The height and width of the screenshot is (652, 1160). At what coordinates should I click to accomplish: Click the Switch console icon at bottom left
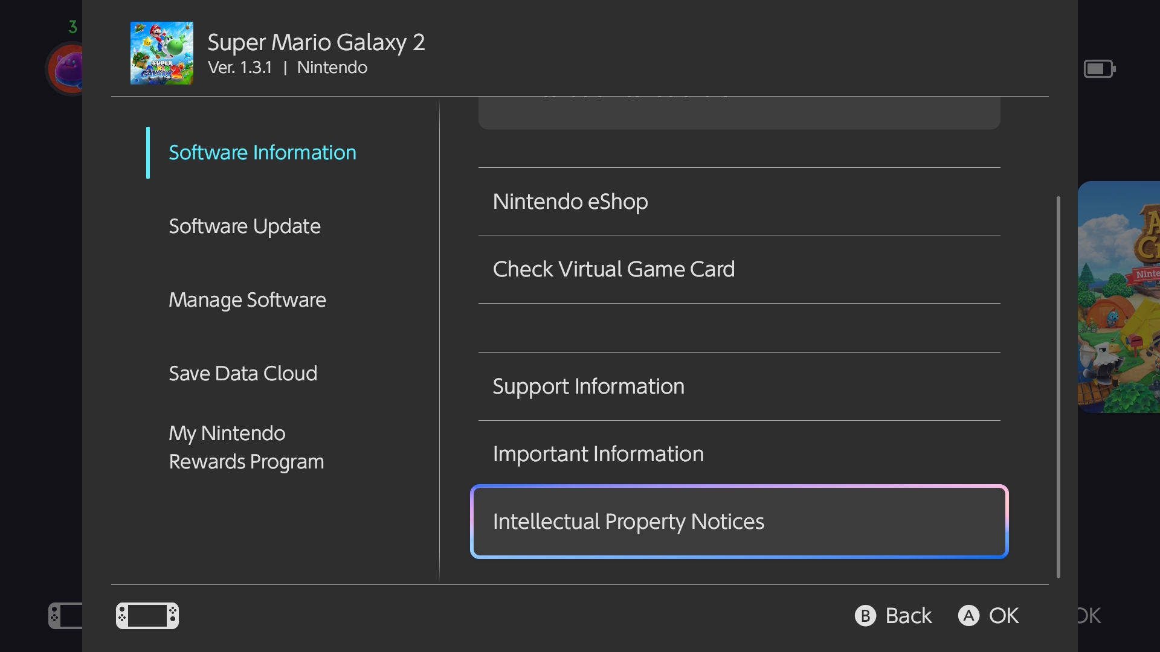click(147, 615)
